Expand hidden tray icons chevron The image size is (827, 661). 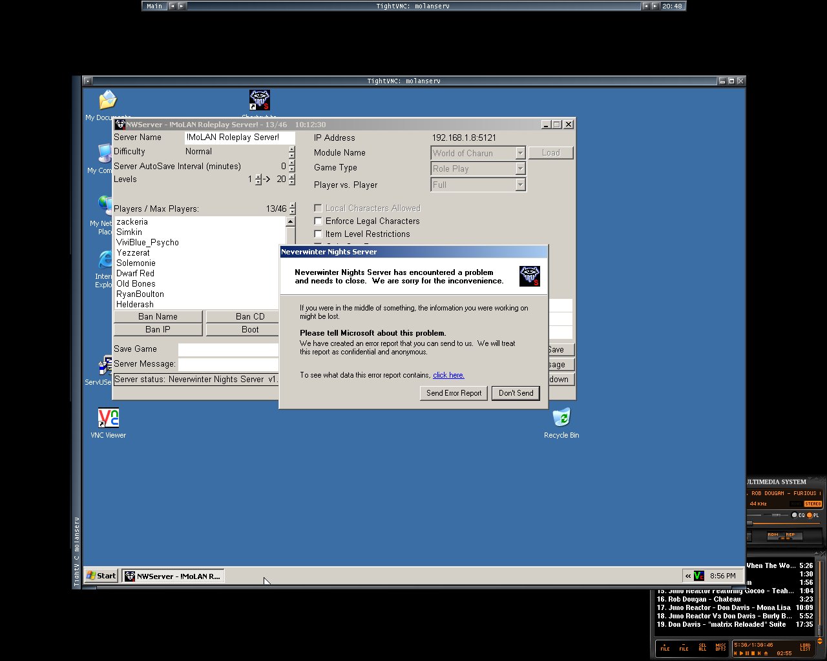tap(688, 575)
